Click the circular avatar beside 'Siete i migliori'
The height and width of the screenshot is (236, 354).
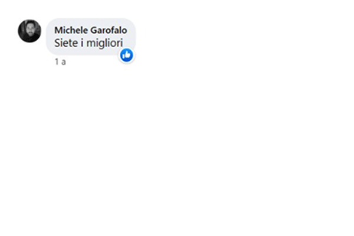29,31
